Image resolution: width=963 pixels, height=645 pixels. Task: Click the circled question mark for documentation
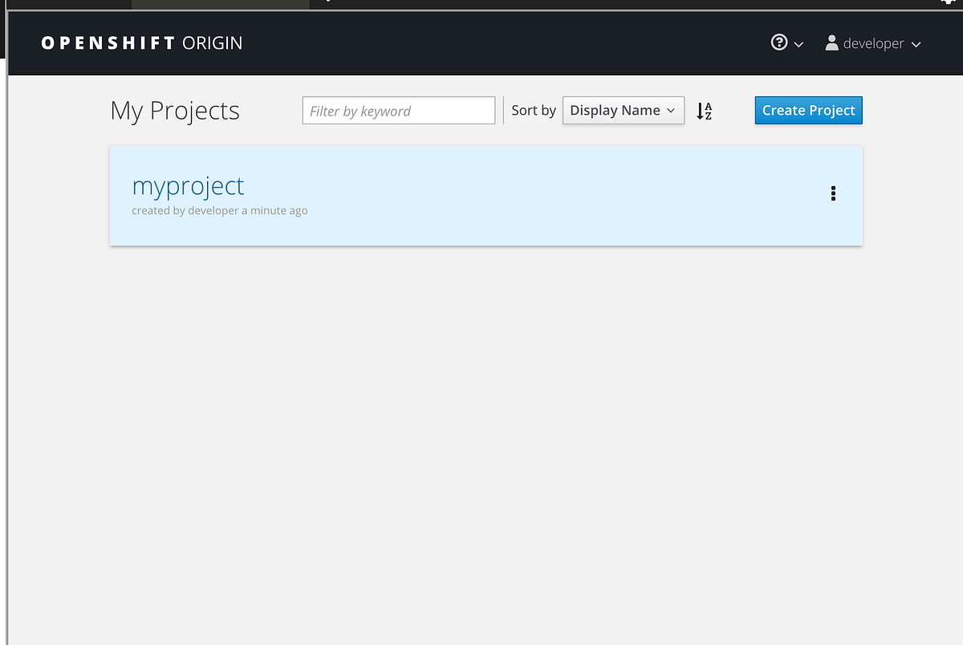tap(778, 43)
